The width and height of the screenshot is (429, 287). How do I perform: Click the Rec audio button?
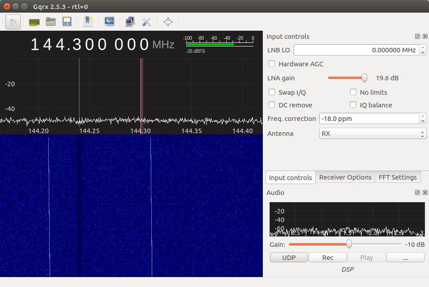[x=328, y=258]
